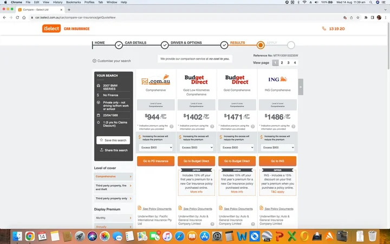Go to results page 4
The height and width of the screenshot is (244, 390).
[295, 63]
